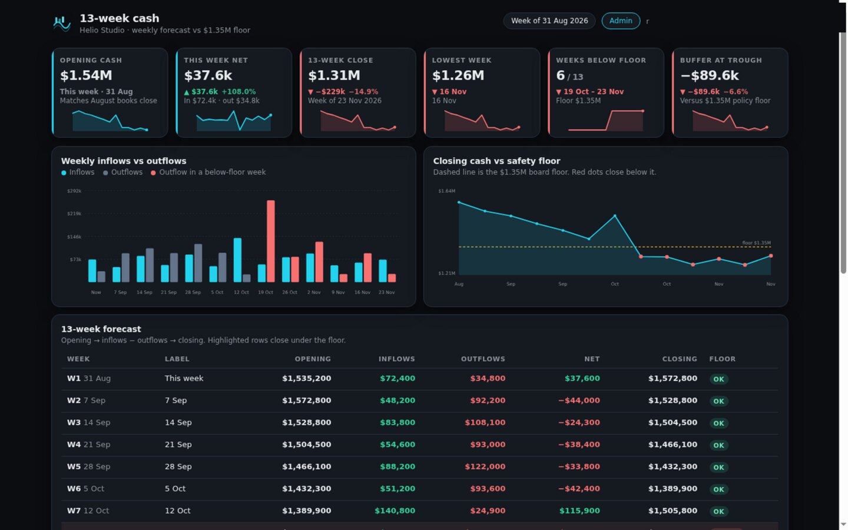Select the Opening Cash $1.54M card
The height and width of the screenshot is (530, 848).
110,92
